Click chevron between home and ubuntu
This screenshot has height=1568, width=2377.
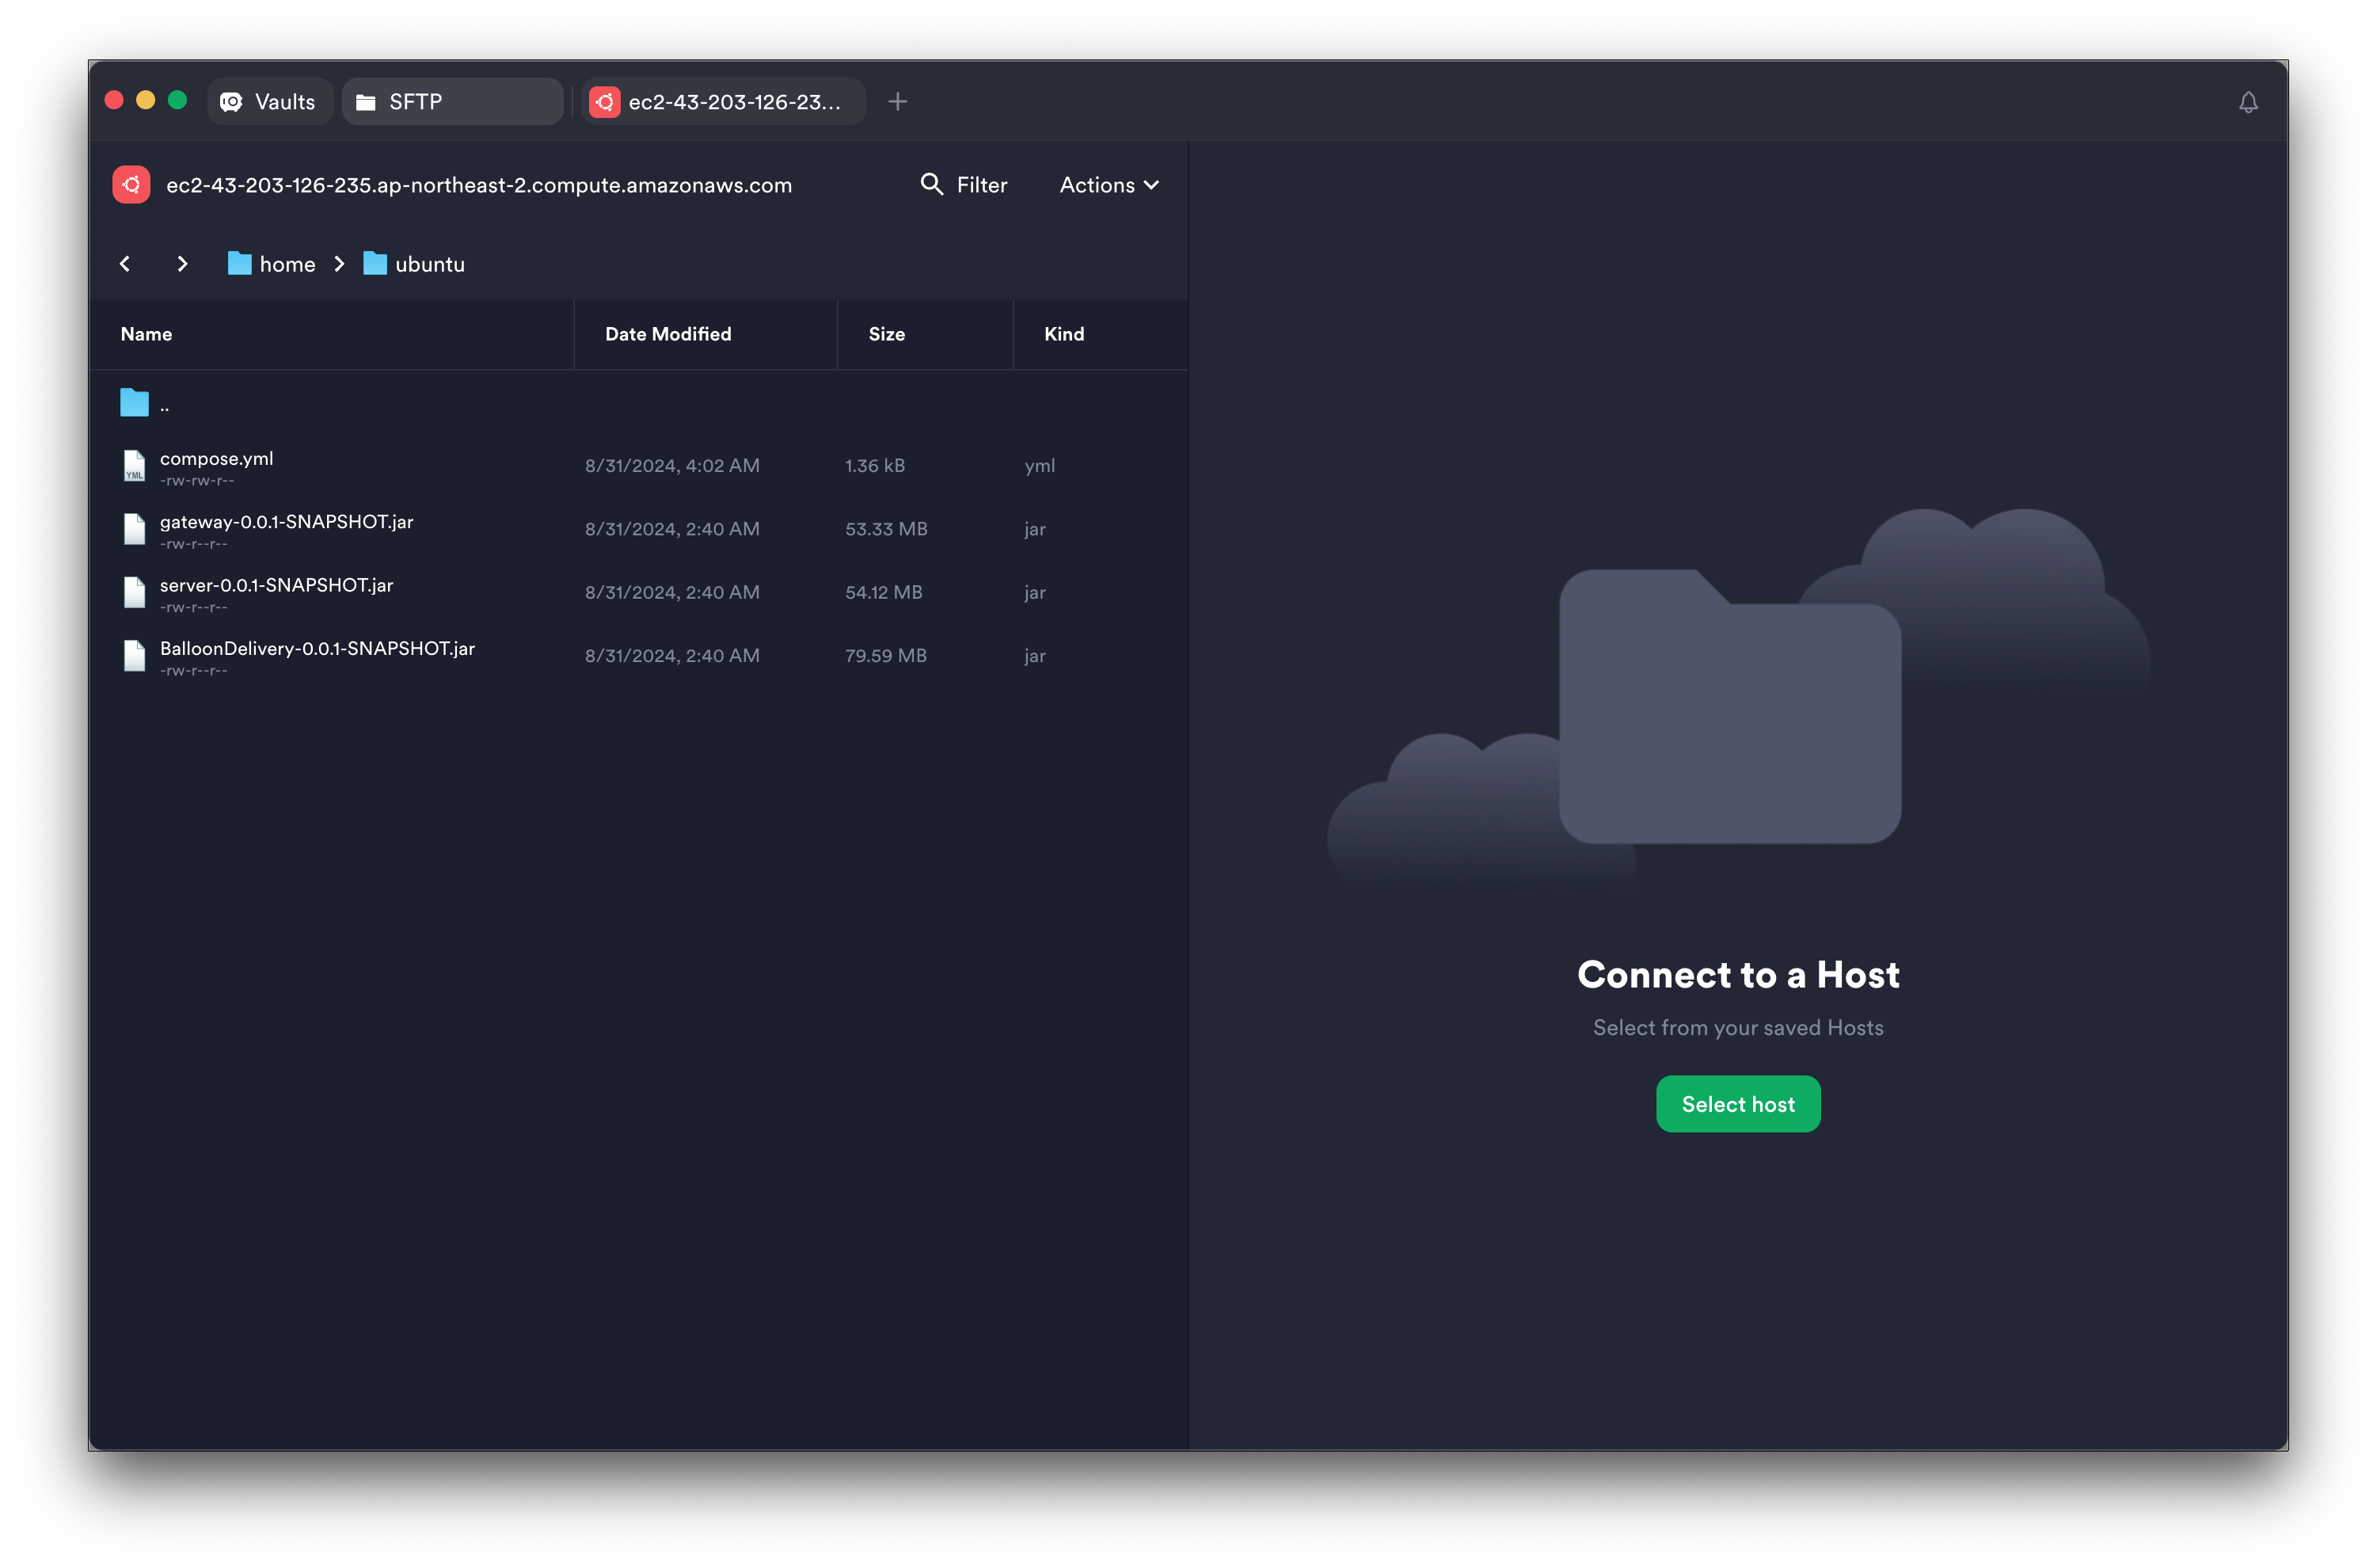pos(340,264)
